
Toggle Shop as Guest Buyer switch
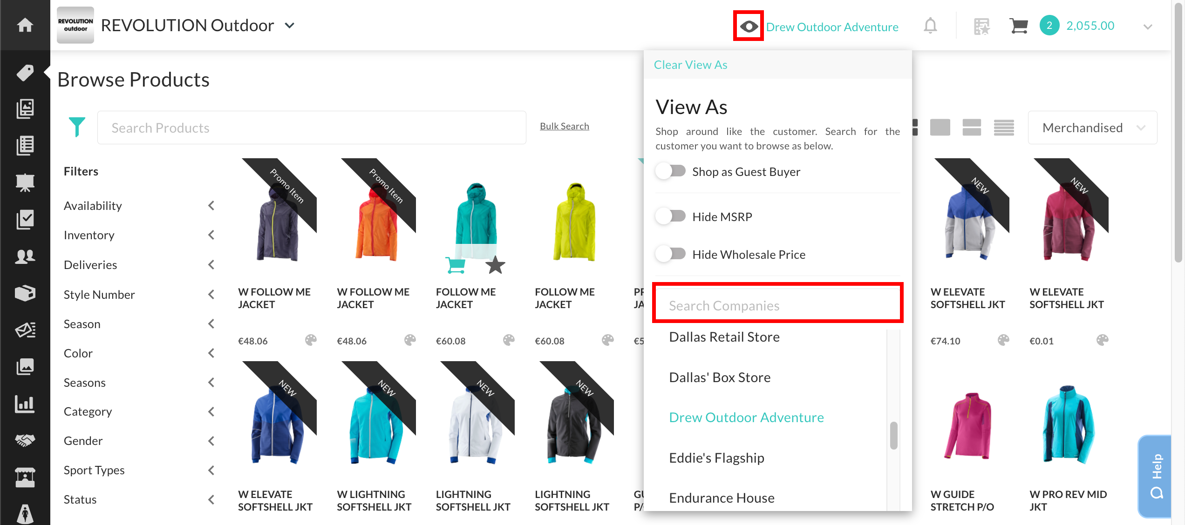tap(671, 171)
